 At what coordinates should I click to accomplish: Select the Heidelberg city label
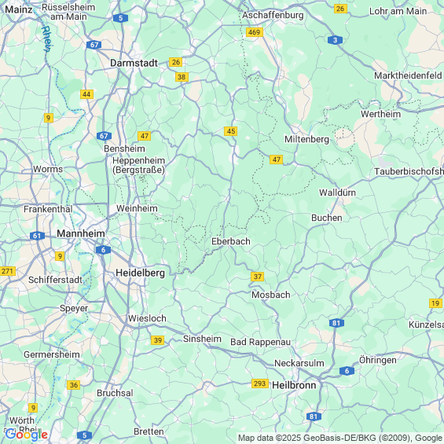(x=140, y=273)
